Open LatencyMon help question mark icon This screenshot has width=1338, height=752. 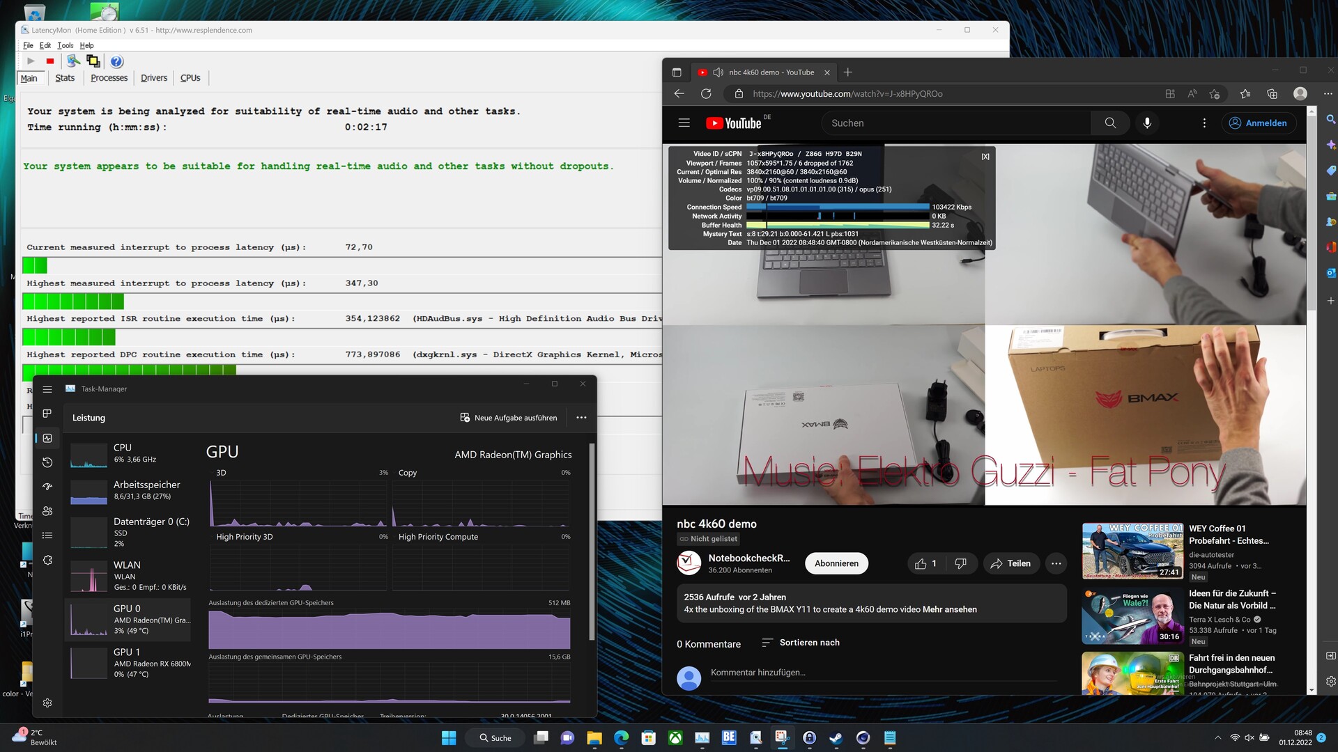[116, 61]
